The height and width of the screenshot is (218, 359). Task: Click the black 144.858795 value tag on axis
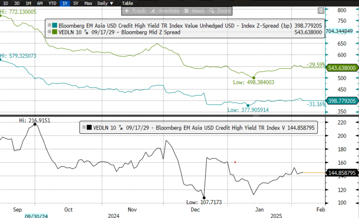coord(342,173)
